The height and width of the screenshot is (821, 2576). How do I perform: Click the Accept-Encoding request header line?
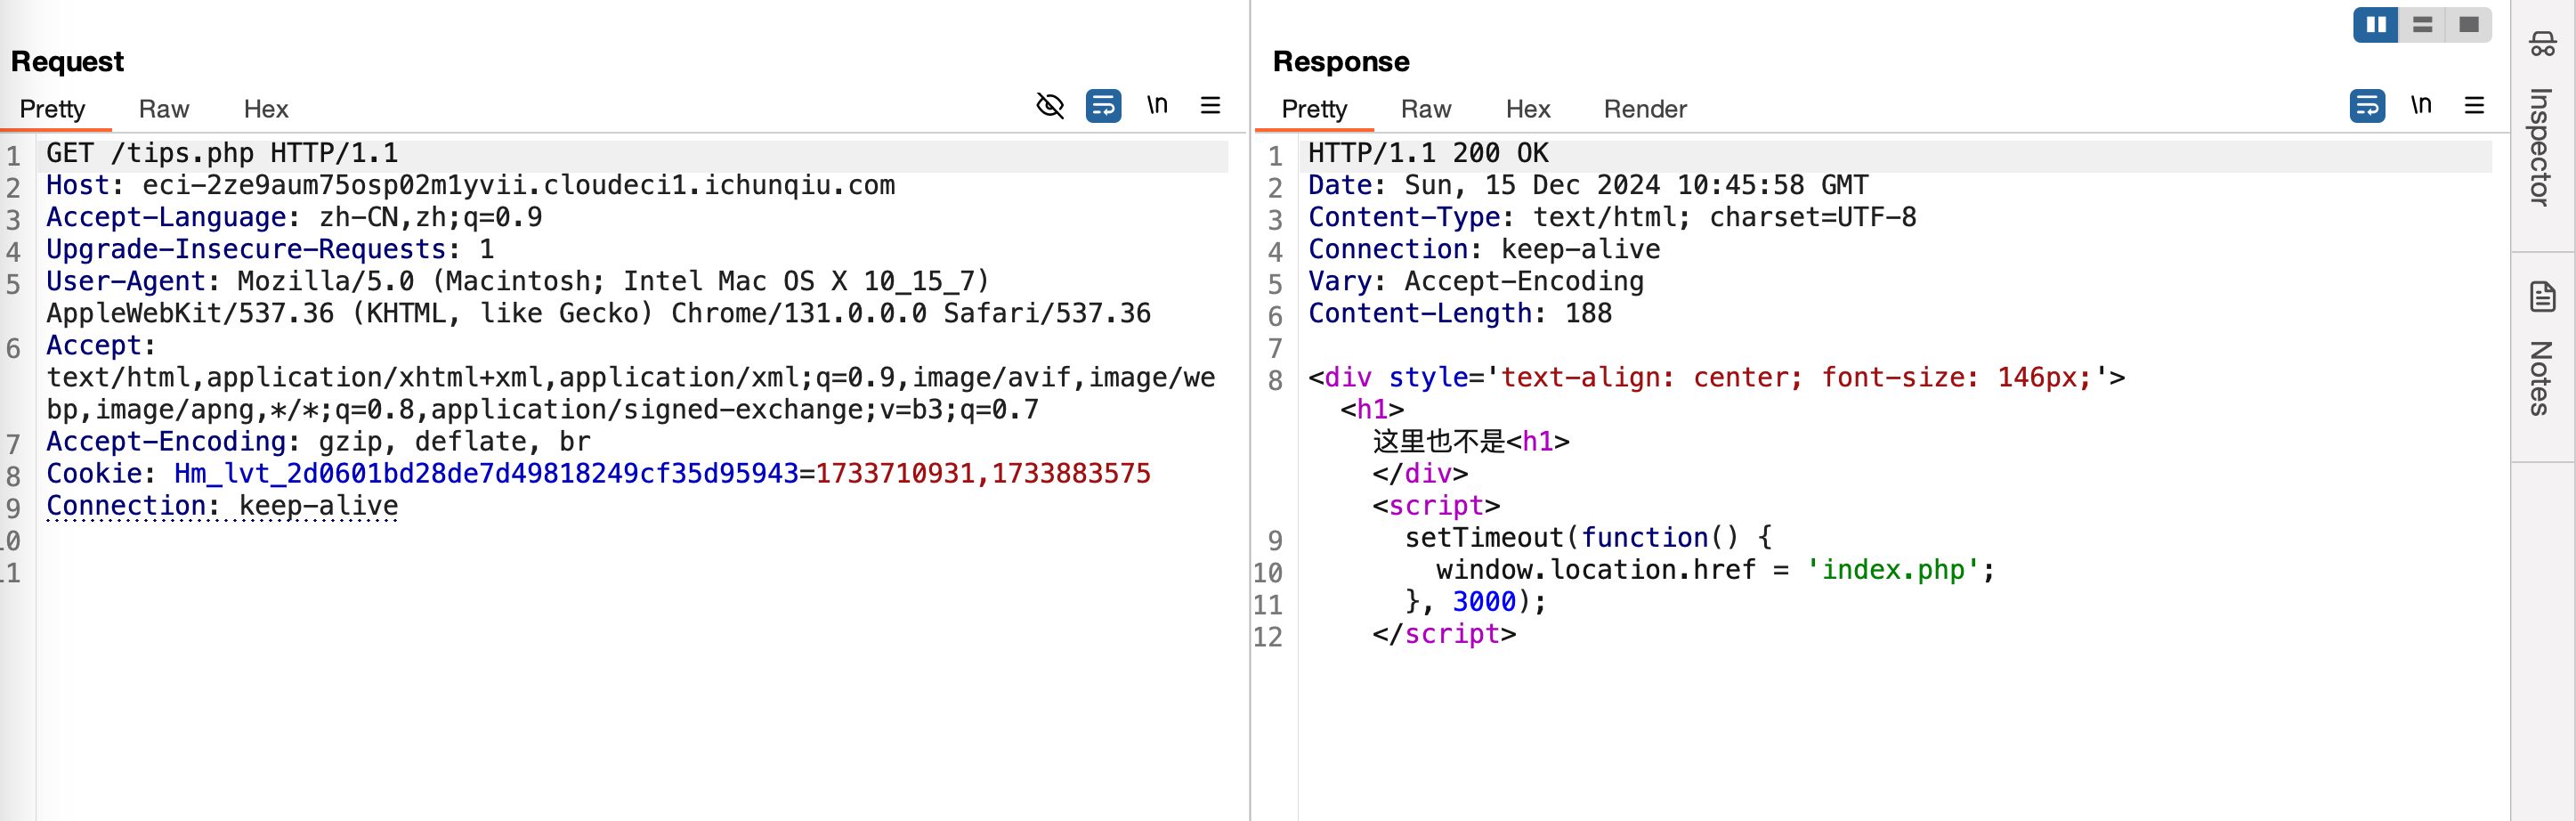[318, 441]
